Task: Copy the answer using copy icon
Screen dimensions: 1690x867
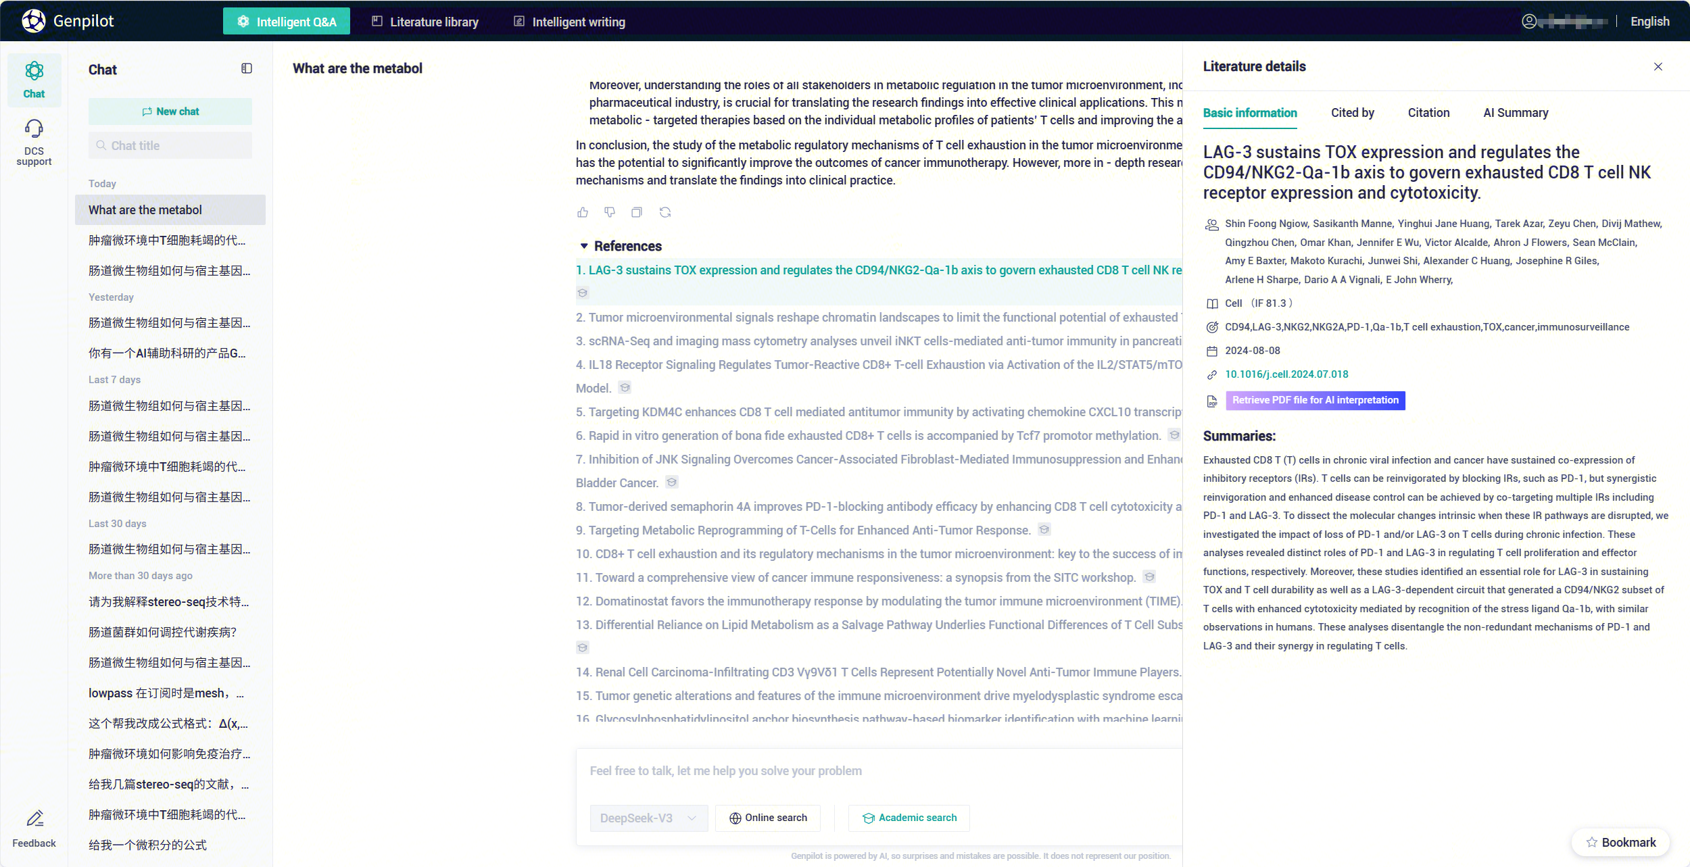Action: [637, 212]
